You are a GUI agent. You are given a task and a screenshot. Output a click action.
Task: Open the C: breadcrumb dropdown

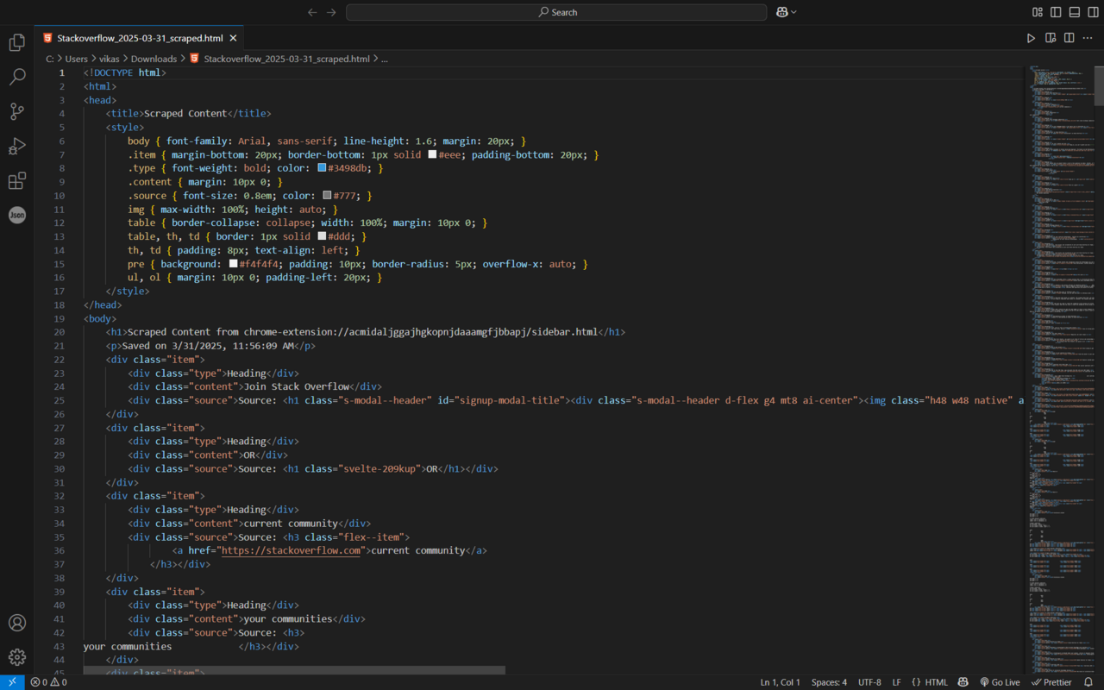coord(49,59)
